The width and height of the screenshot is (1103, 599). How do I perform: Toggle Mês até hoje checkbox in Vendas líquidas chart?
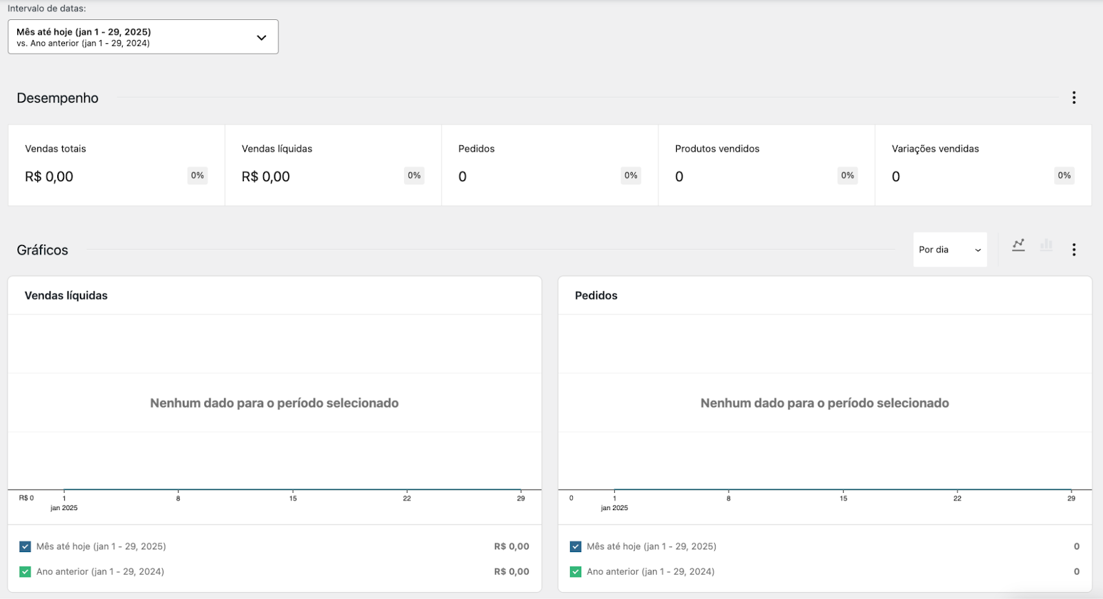(x=26, y=547)
